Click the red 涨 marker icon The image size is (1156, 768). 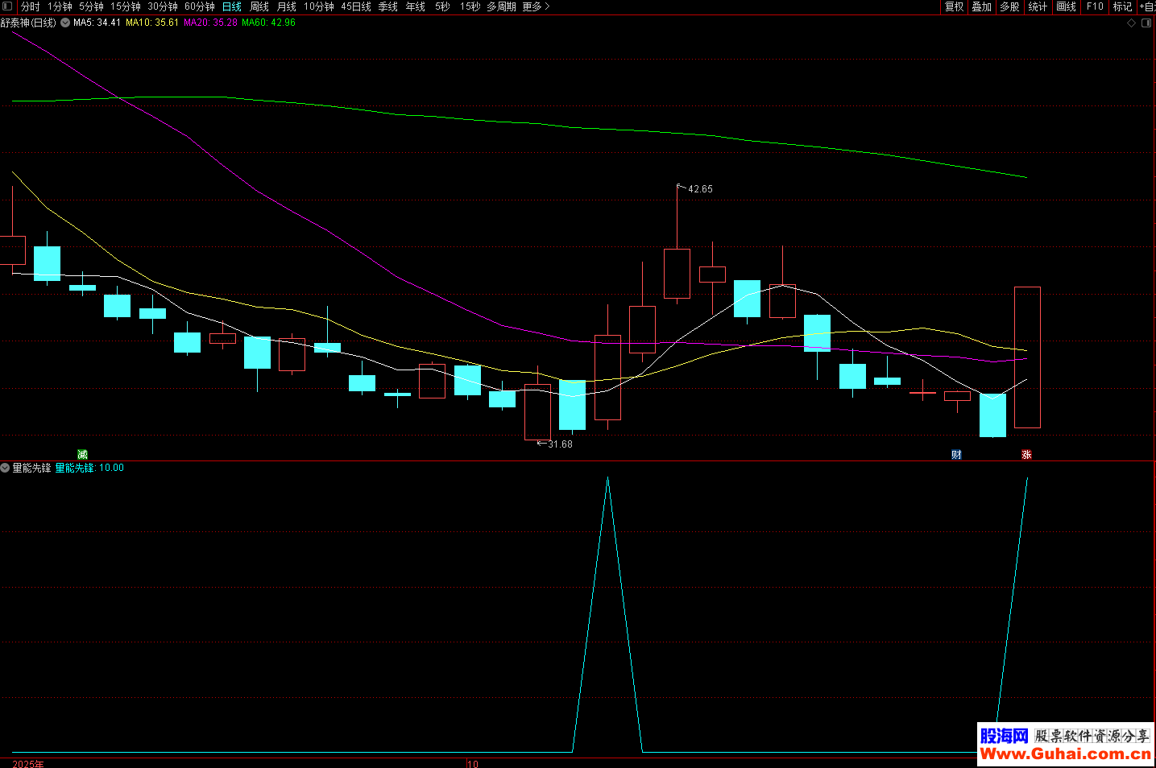coord(1026,455)
